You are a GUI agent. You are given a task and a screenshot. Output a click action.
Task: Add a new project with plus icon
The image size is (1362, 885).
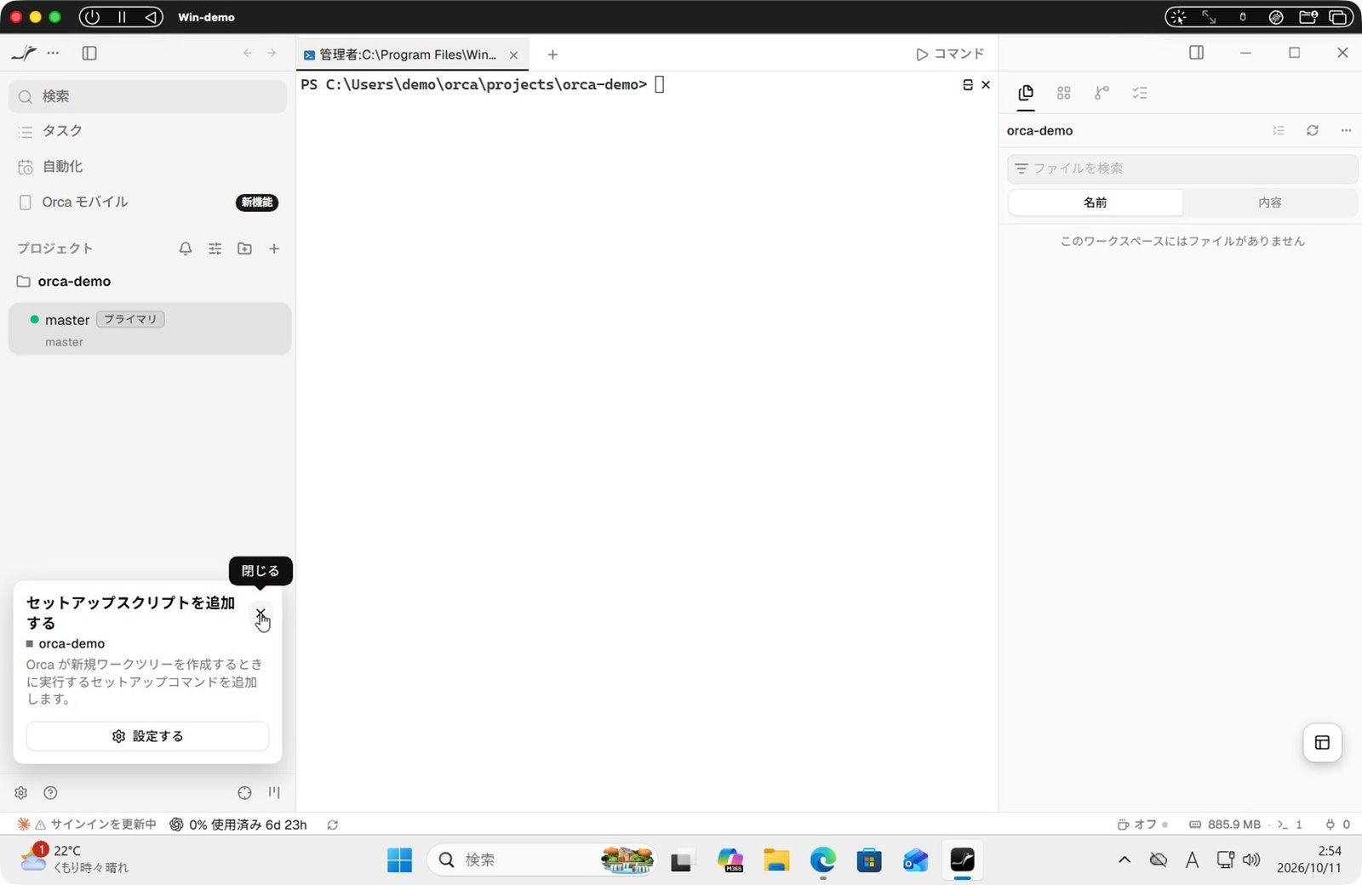tap(274, 248)
